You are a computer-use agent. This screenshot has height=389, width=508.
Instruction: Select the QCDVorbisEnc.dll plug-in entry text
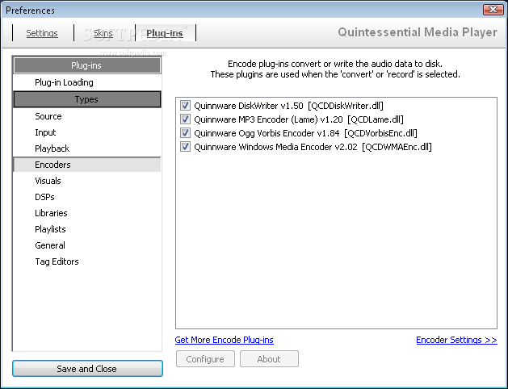(x=305, y=133)
